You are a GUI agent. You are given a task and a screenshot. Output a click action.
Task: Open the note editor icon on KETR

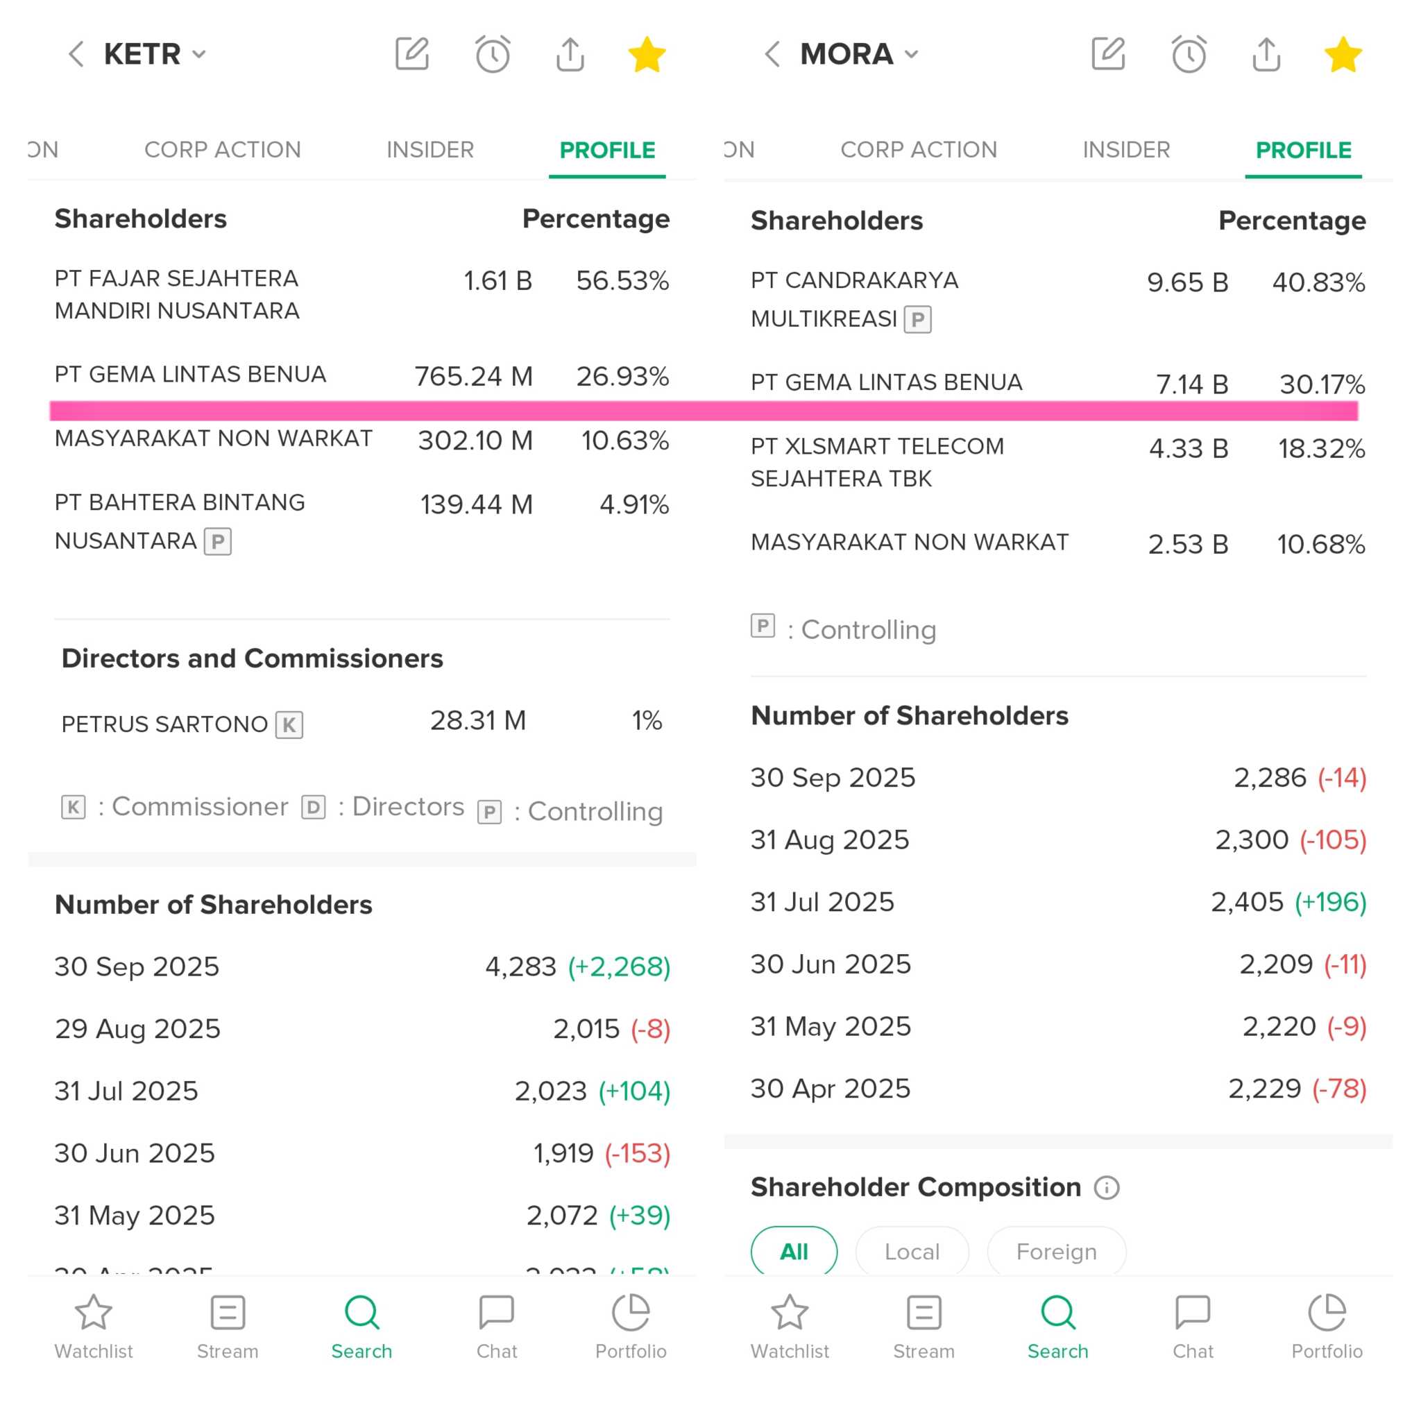[412, 53]
